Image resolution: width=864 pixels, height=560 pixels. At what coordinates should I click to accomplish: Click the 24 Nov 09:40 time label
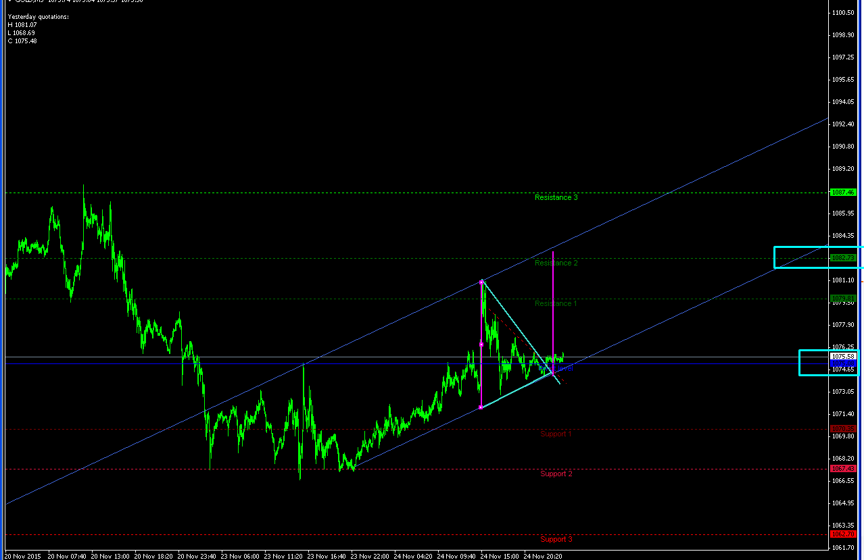456,556
